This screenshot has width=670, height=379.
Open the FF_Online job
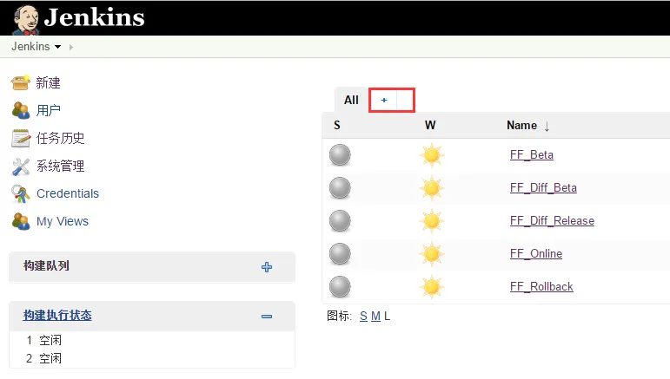coord(536,253)
